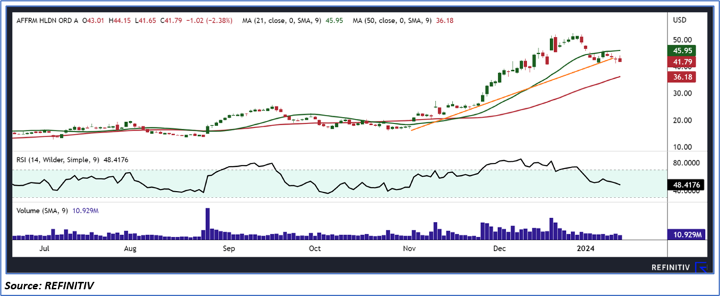Screen dimensions: 720x296
Task: Click the Volume (SMA, 9) indicator label
Action: click(x=42, y=211)
